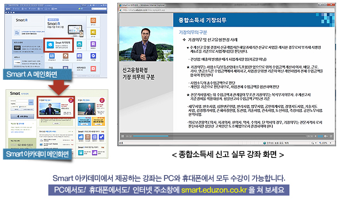Open the Smart A program banner with monitor image
The height and width of the screenshot is (200, 340).
(x=65, y=27)
